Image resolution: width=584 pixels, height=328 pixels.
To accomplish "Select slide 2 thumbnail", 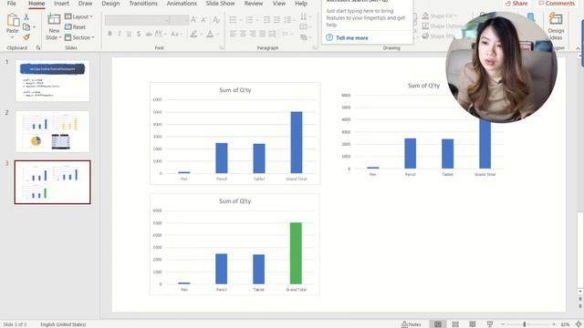I will click(53, 131).
